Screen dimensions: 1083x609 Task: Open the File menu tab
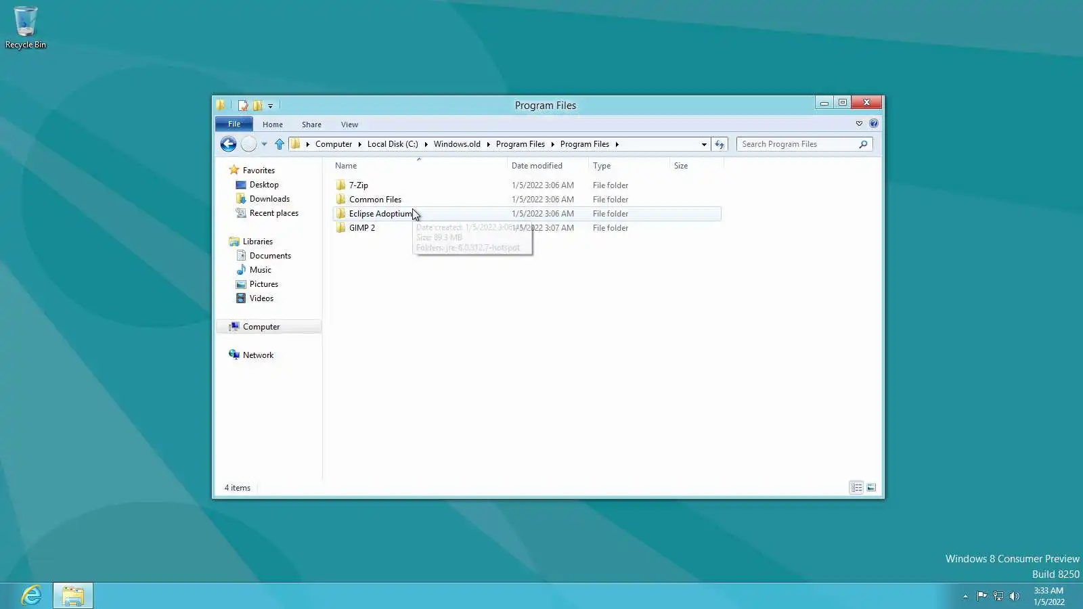coord(234,124)
